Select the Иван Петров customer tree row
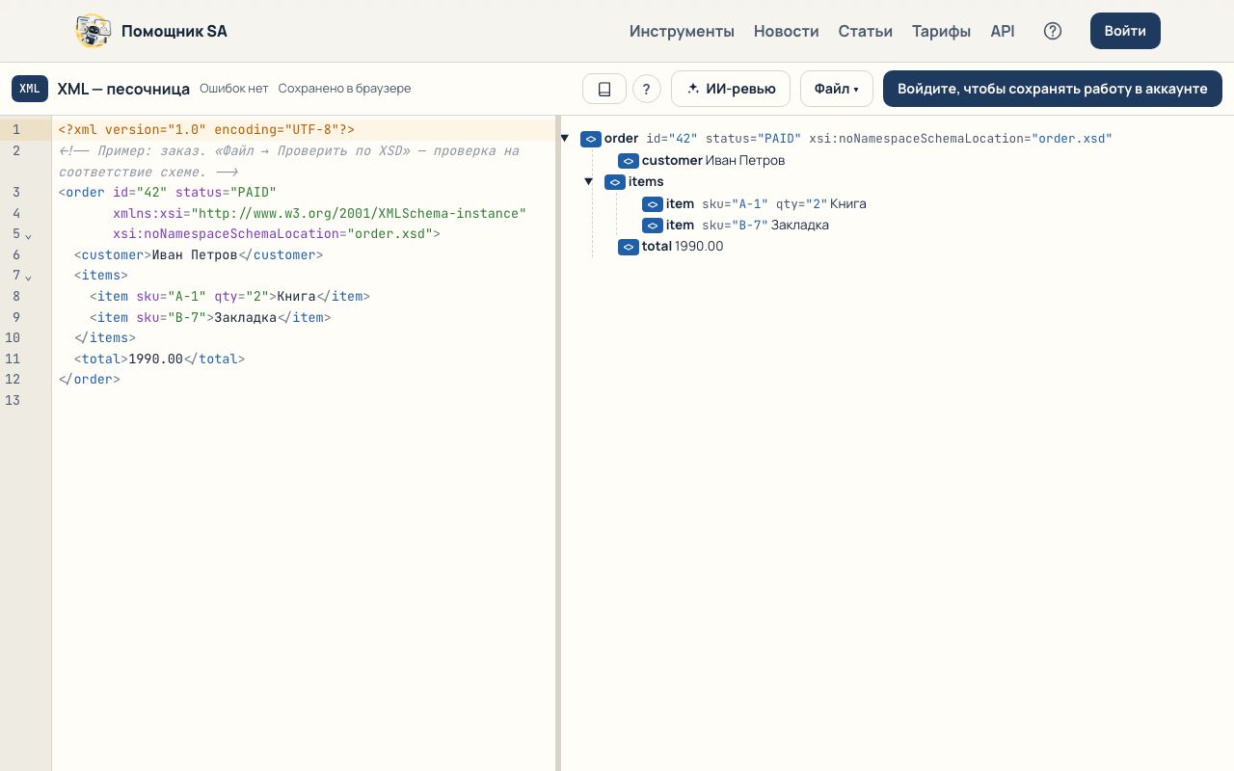This screenshot has height=771, width=1234. pos(702,161)
